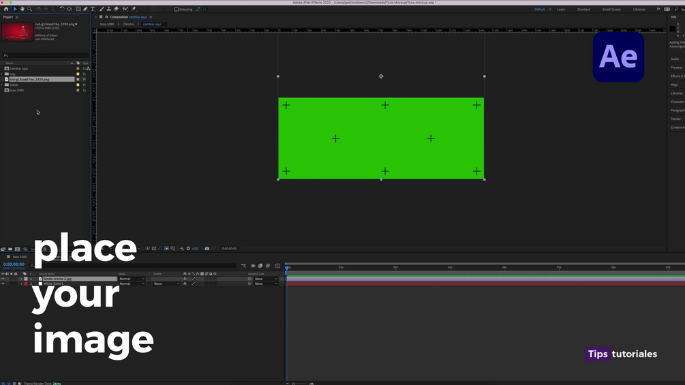Image resolution: width=685 pixels, height=385 pixels.
Task: Open the Preview panel on the right
Action: [x=676, y=67]
